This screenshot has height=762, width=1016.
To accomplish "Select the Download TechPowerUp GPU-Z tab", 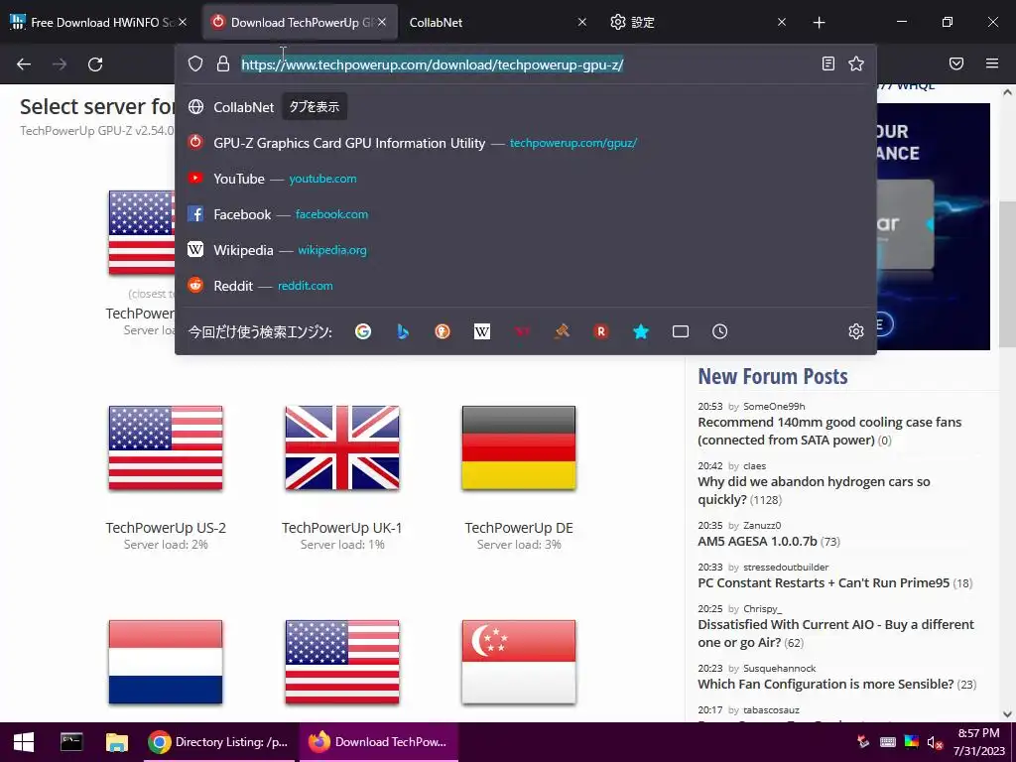I will [300, 22].
